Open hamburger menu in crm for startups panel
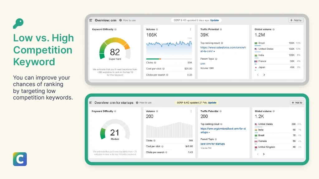 (91, 103)
